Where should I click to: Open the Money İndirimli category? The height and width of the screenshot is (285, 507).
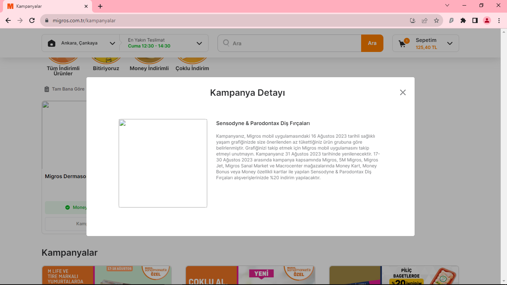[149, 65]
